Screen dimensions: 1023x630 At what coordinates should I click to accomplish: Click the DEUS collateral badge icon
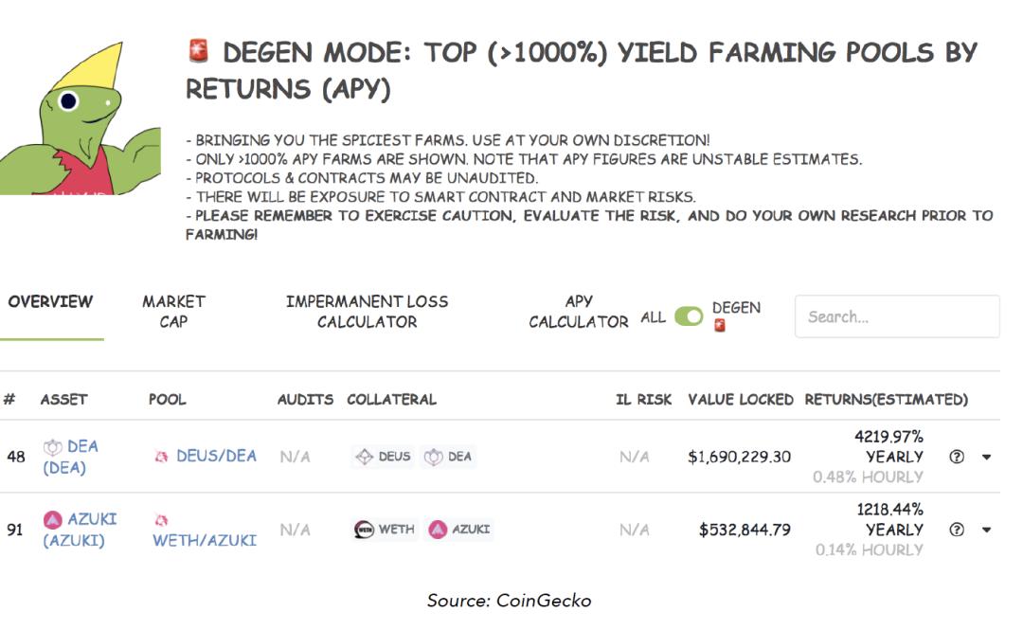[x=364, y=457]
